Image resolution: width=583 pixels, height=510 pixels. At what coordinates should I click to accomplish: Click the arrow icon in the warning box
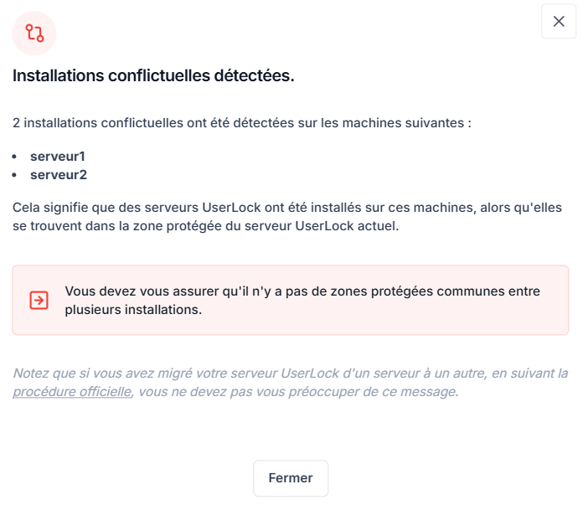tap(39, 301)
